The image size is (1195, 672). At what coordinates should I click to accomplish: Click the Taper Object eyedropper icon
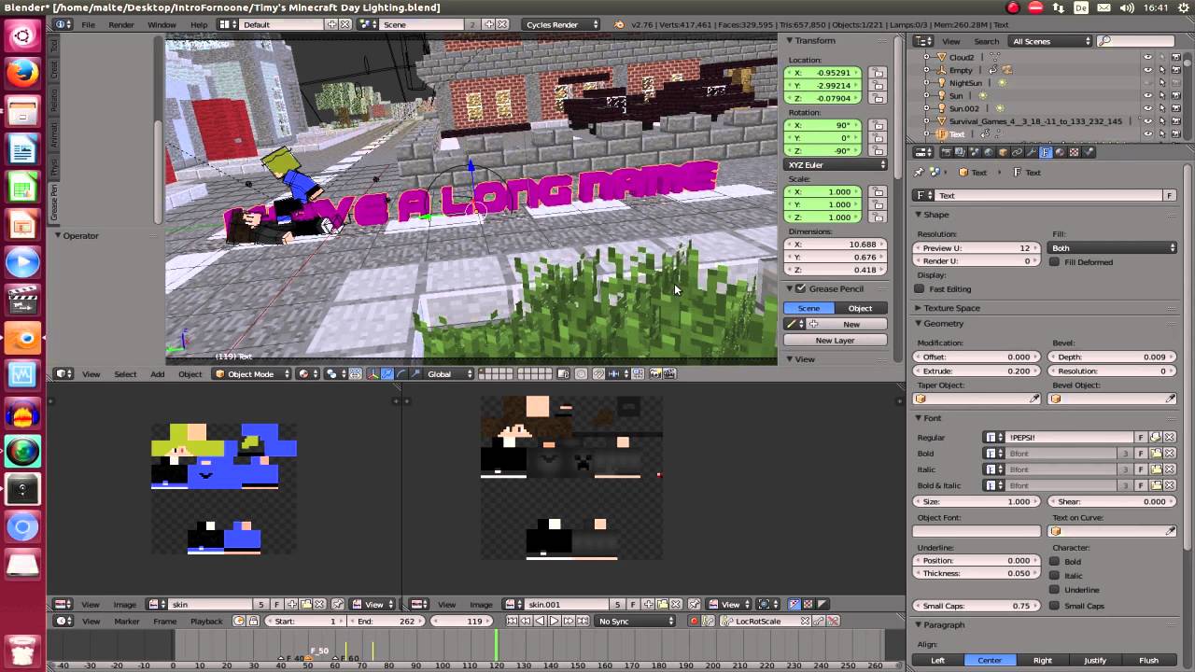point(1034,399)
